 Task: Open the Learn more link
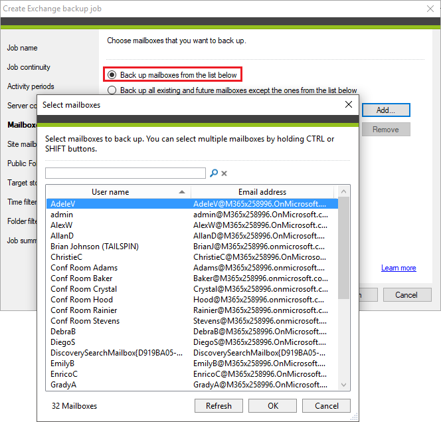pos(398,268)
